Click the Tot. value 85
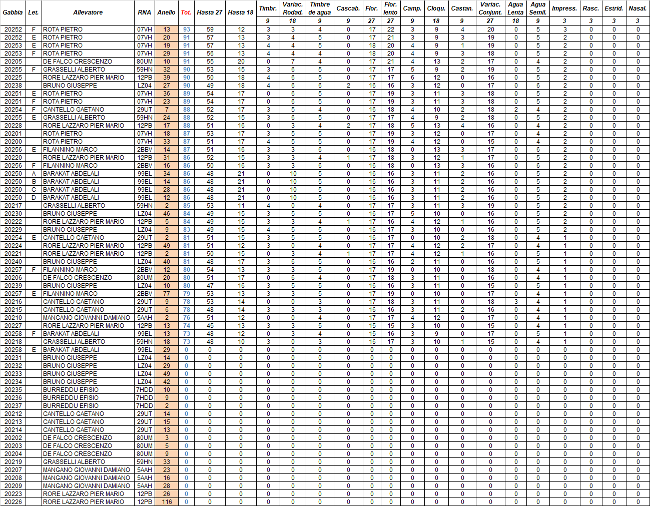The height and width of the screenshot is (506, 650). pyautogui.click(x=186, y=206)
